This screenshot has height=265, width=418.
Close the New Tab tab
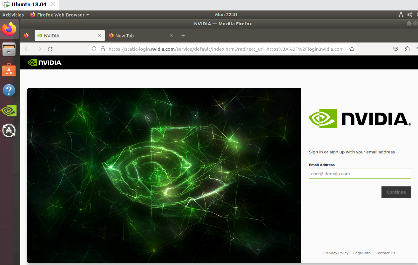click(171, 36)
